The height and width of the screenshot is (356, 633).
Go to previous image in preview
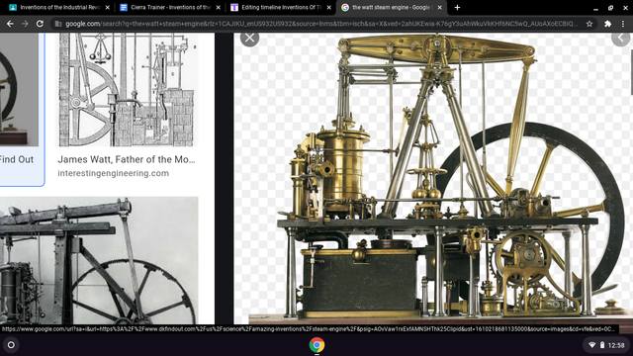pos(621,38)
